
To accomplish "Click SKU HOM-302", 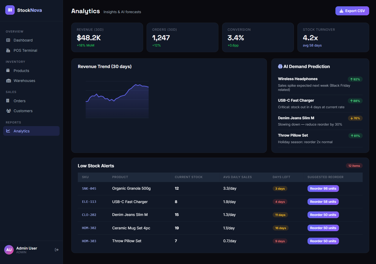I will pos(89,228).
